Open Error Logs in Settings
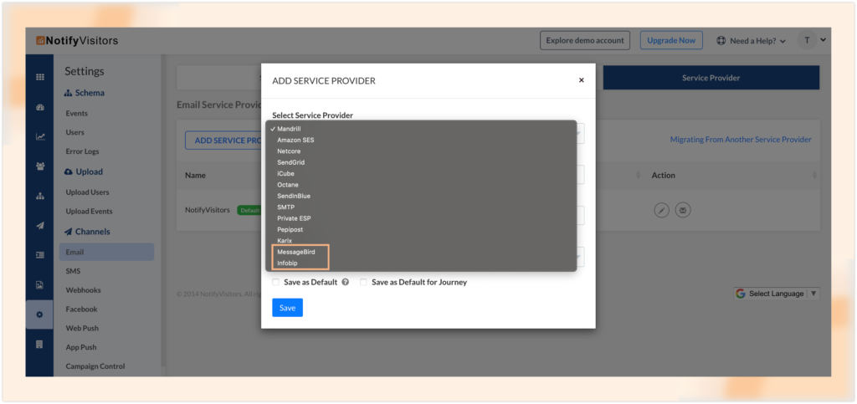 click(x=82, y=151)
